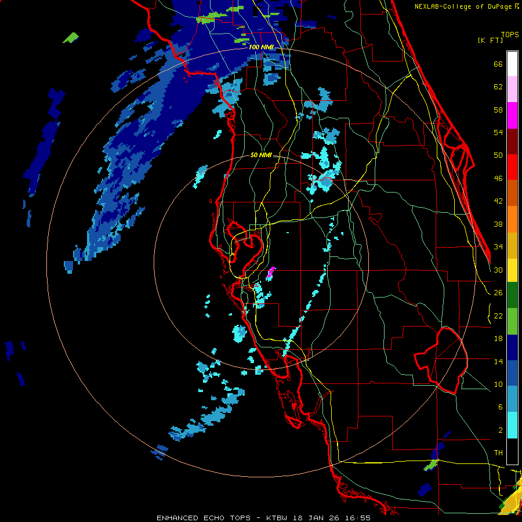Click the 'KTBW' radar site identifier

[x=276, y=518]
